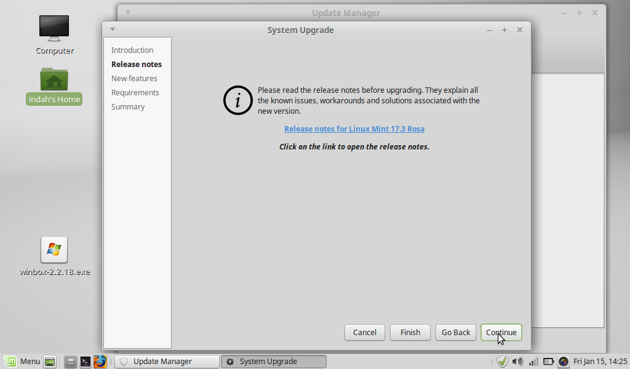Minimize the Update Manager window
This screenshot has width=630, height=369.
tap(564, 14)
